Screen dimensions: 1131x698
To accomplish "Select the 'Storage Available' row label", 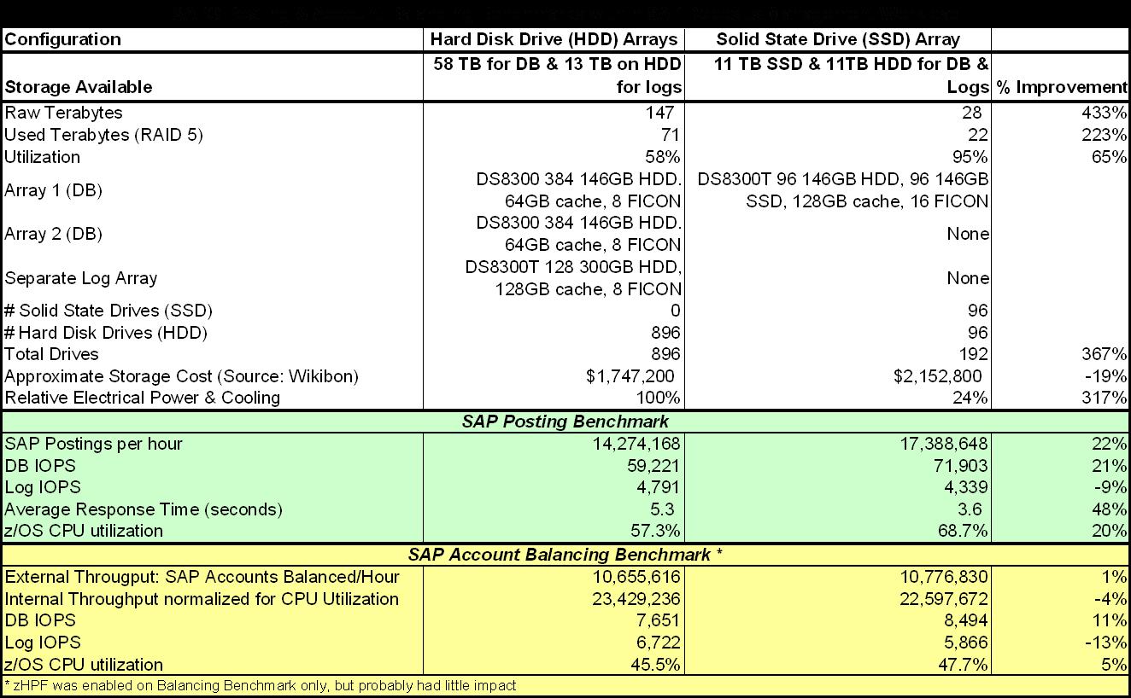I will coord(79,87).
